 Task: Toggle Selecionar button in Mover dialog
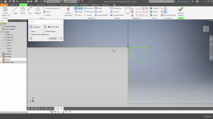pos(31,27)
